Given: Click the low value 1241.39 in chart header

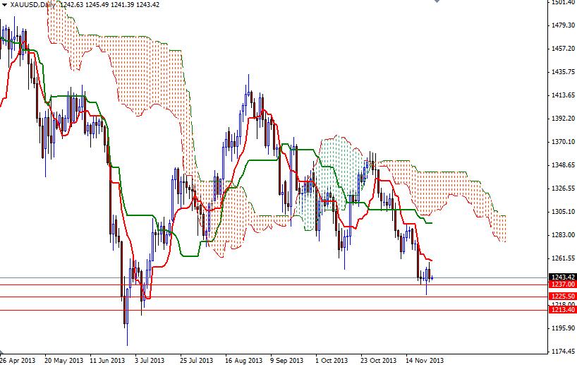Looking at the screenshot, I should pos(122,5).
